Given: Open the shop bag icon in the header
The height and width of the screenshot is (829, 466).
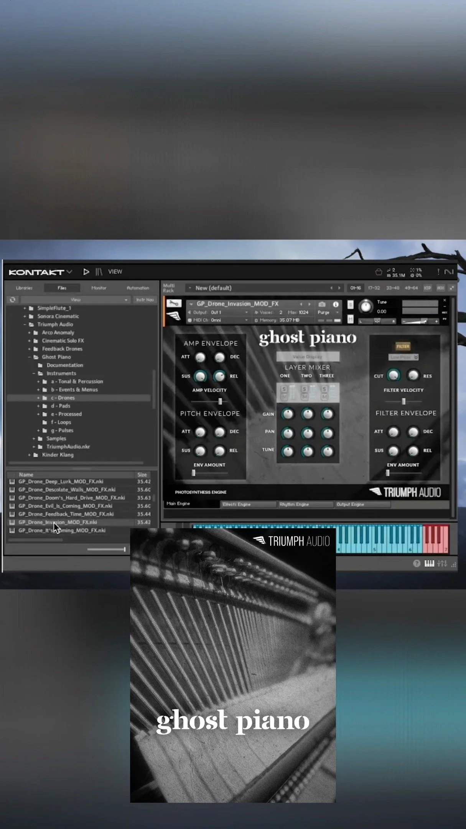Looking at the screenshot, I should pyautogui.click(x=379, y=272).
